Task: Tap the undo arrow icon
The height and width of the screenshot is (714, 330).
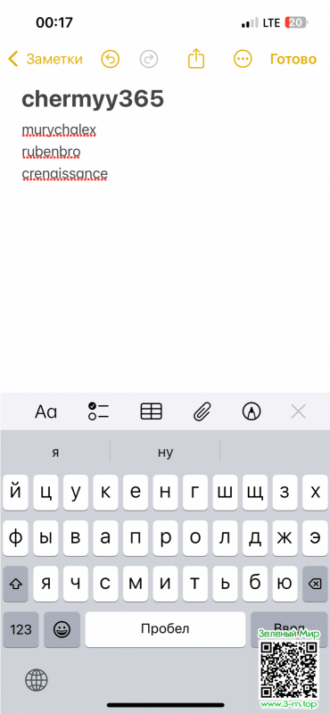Action: 111,59
